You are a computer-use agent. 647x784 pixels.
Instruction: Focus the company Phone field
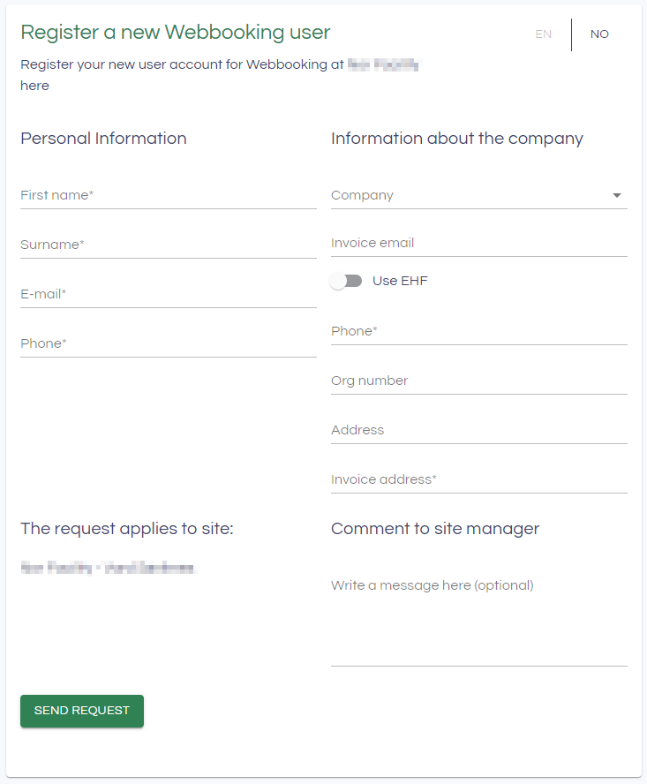(x=478, y=331)
